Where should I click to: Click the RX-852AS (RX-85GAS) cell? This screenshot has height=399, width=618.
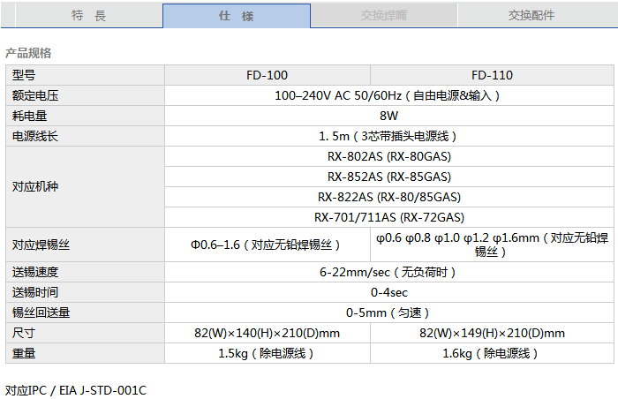pyautogui.click(x=389, y=177)
